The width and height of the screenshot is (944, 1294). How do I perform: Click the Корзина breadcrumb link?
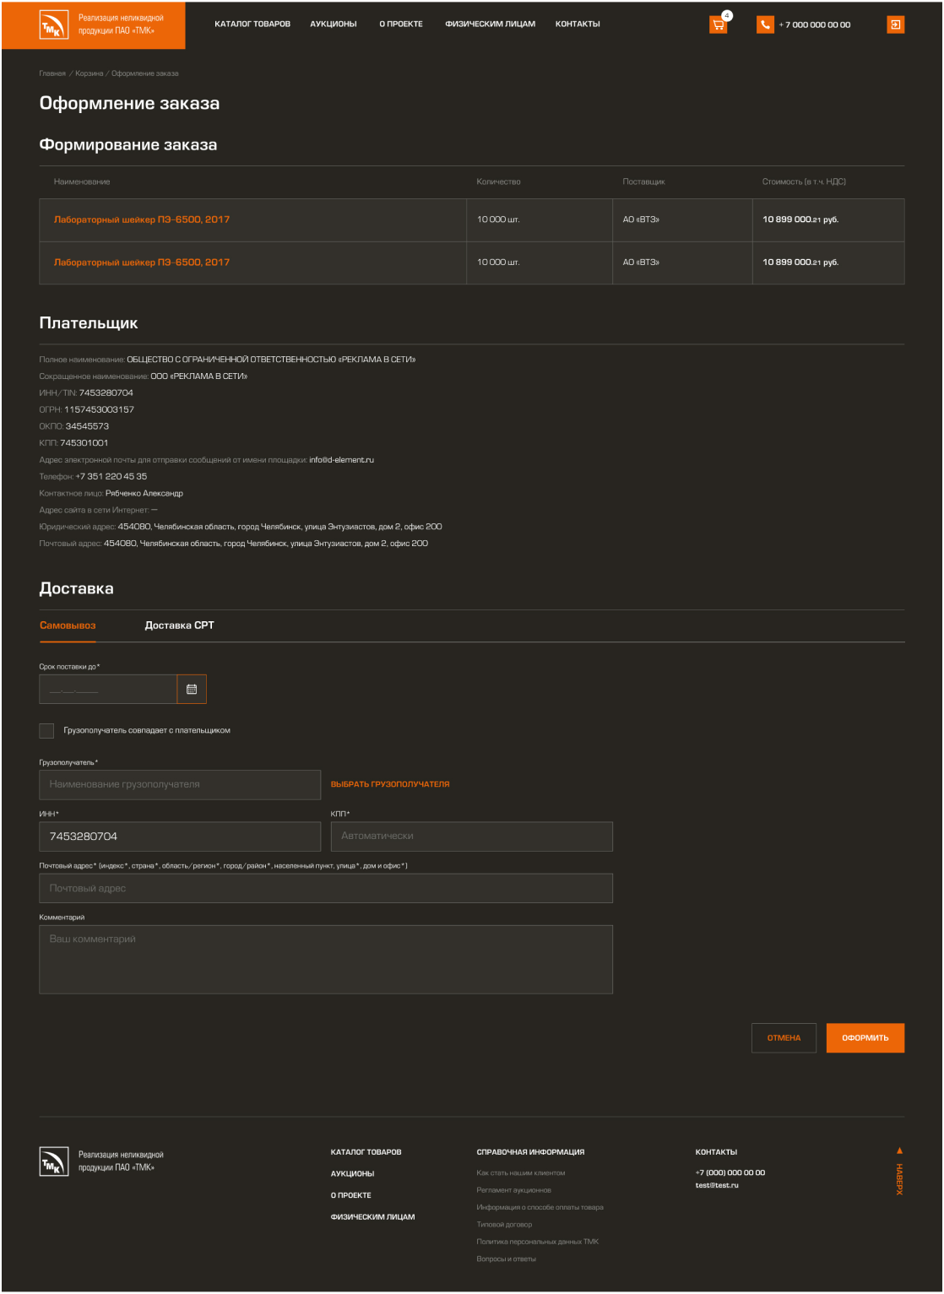(89, 73)
